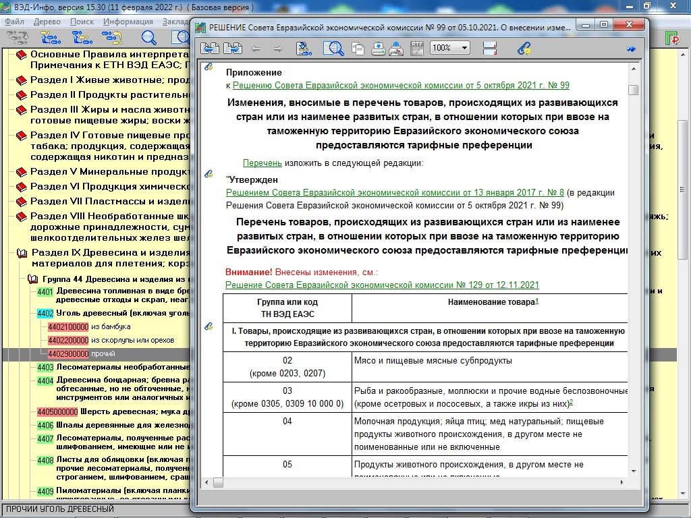Open the Файл menu
The width and height of the screenshot is (691, 518).
(x=15, y=22)
